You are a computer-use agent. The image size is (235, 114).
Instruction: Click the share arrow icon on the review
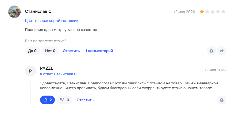[x=222, y=51]
